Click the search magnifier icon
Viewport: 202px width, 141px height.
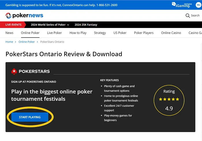click(x=188, y=16)
